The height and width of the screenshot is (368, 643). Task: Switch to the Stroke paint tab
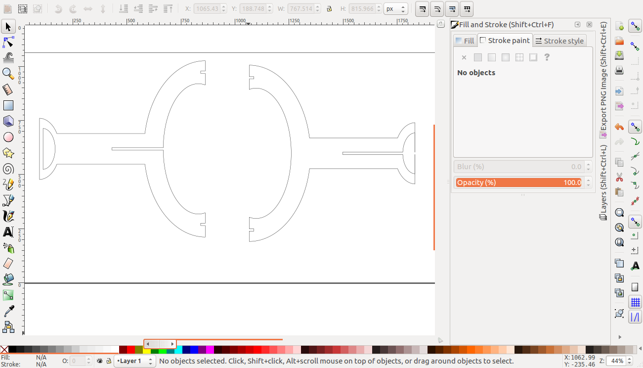505,41
